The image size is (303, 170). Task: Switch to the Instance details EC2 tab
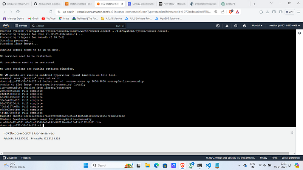(79, 4)
